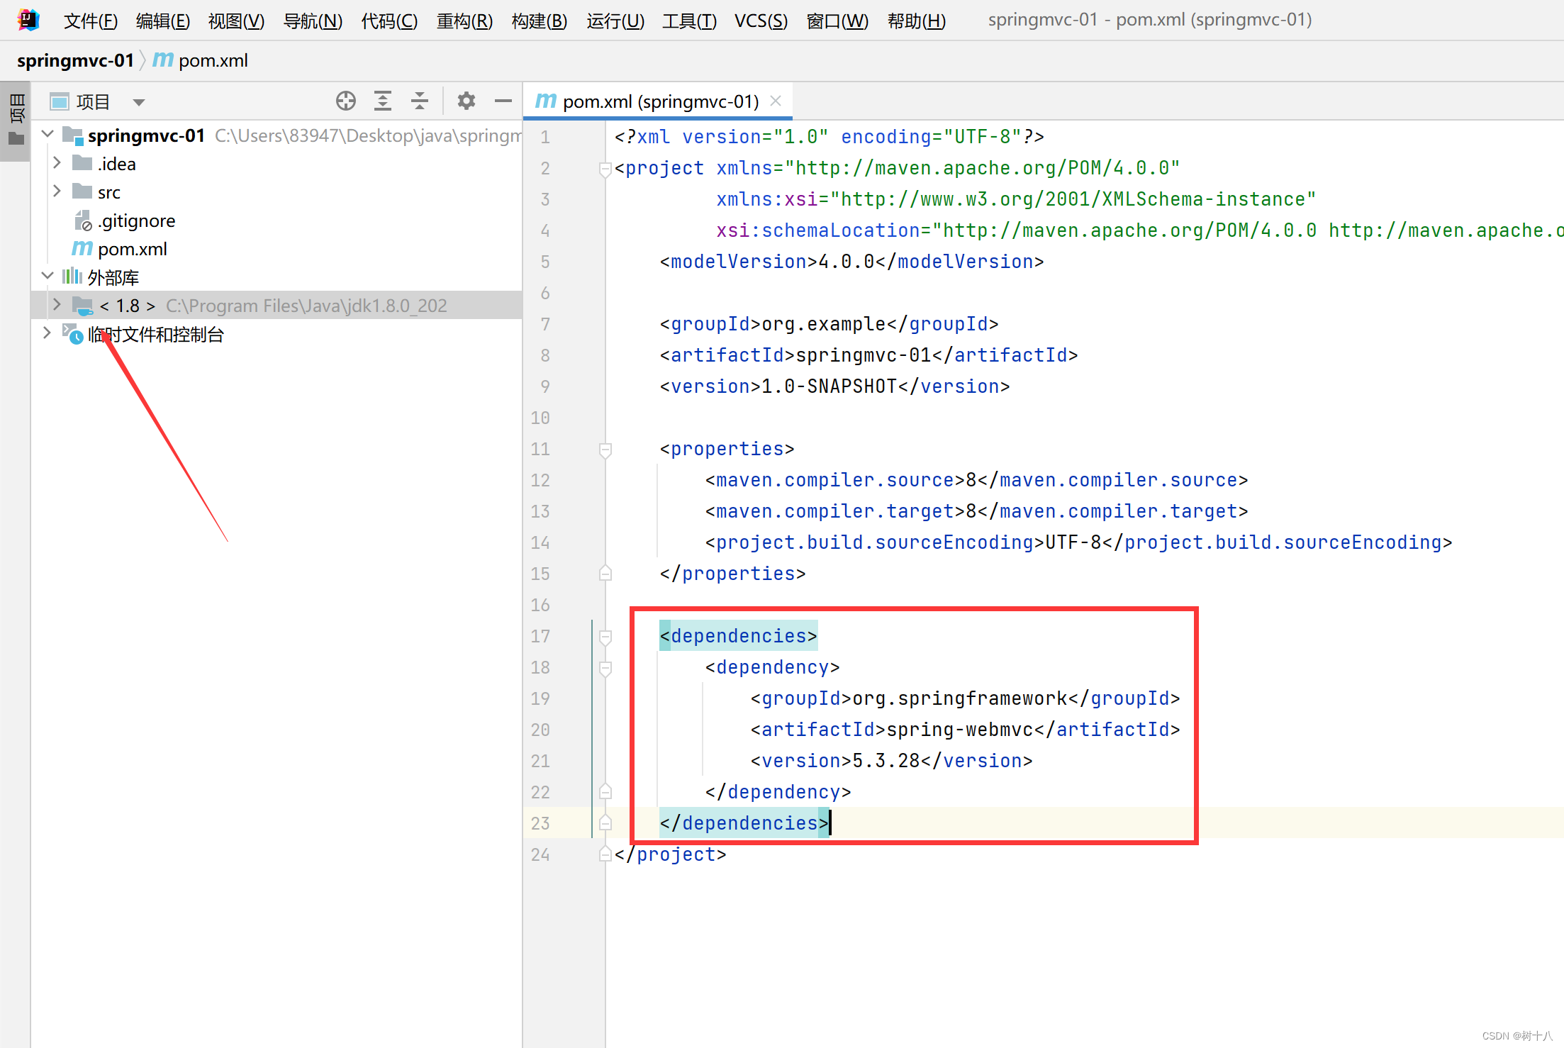Image resolution: width=1564 pixels, height=1048 pixels.
Task: Click the src folder icon
Action: [83, 192]
